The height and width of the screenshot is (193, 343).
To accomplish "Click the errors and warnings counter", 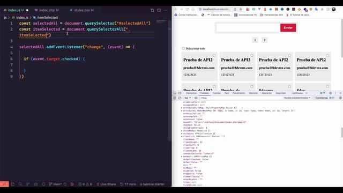I will click(x=85, y=184).
